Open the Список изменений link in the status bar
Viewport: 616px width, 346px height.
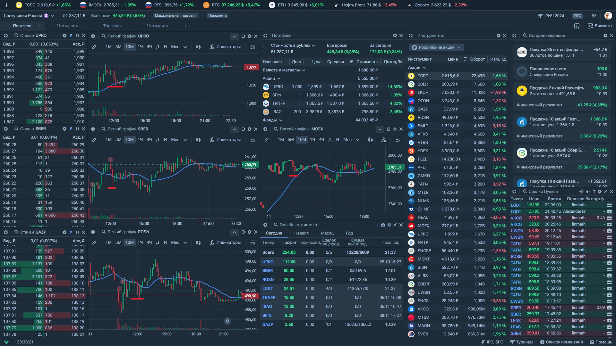561,342
